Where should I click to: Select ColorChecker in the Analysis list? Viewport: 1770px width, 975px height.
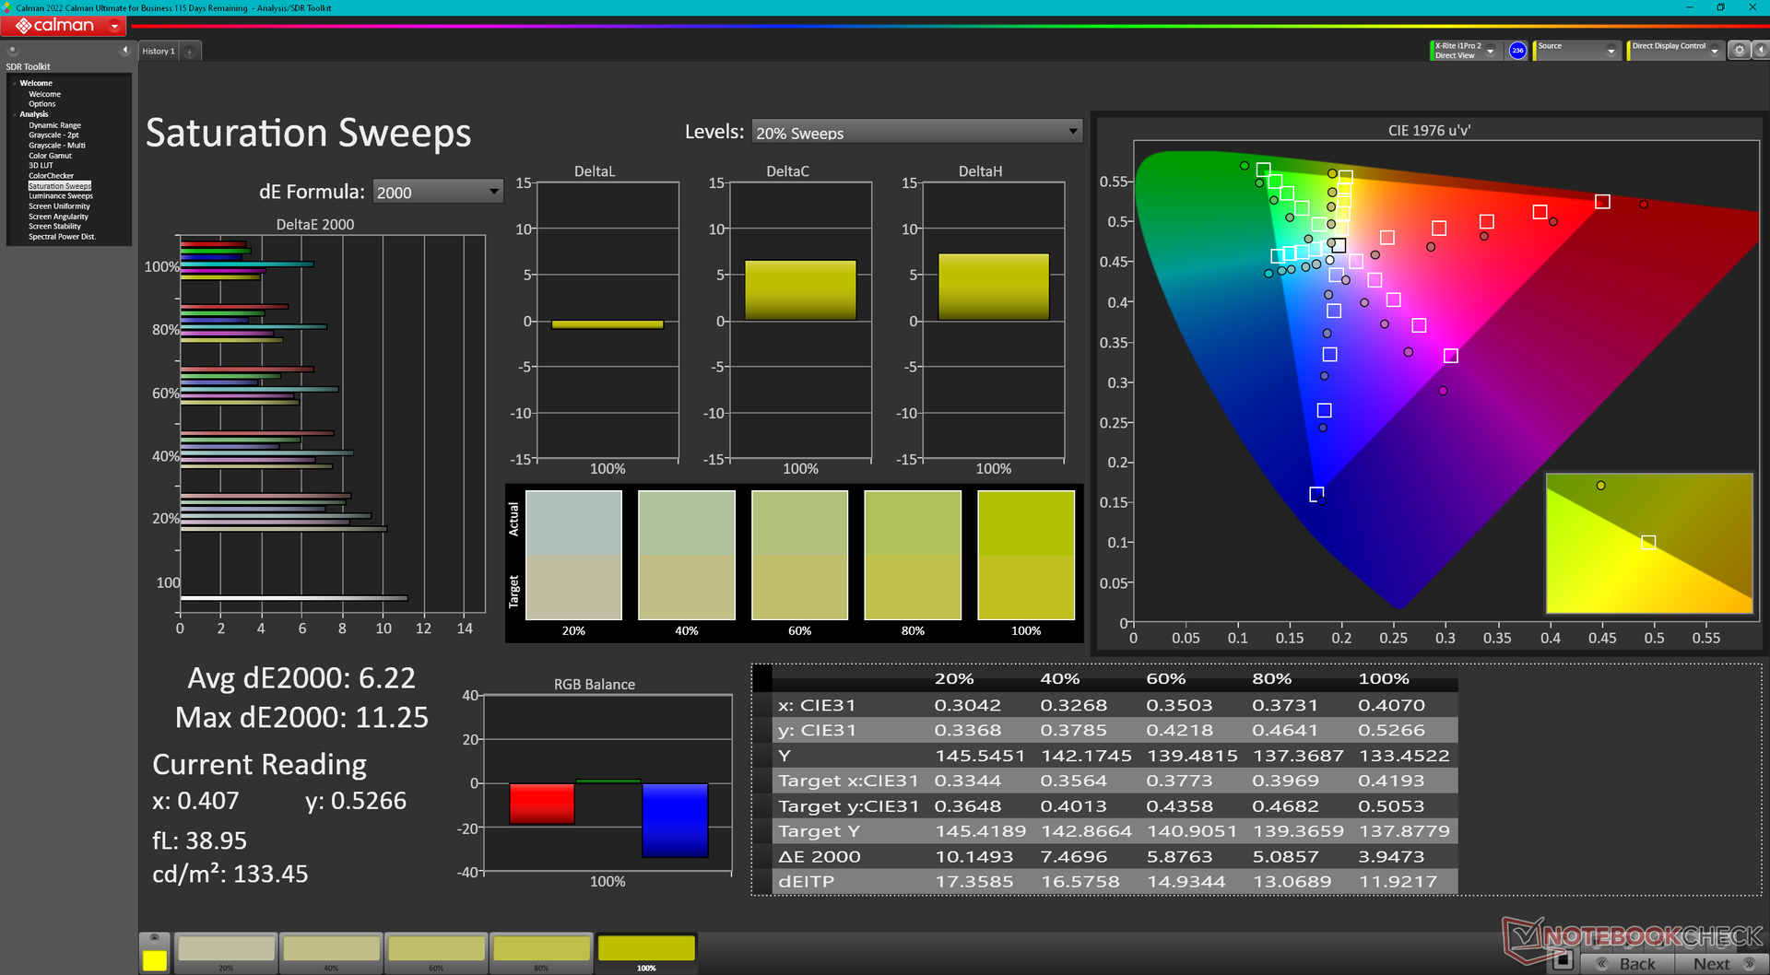tap(51, 176)
